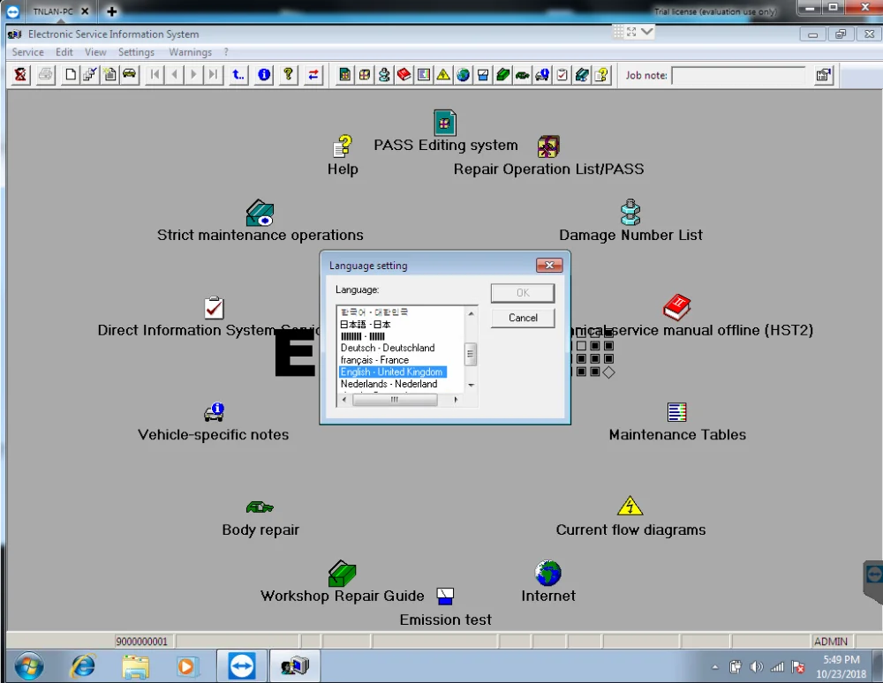Open the Edit menu

click(64, 52)
